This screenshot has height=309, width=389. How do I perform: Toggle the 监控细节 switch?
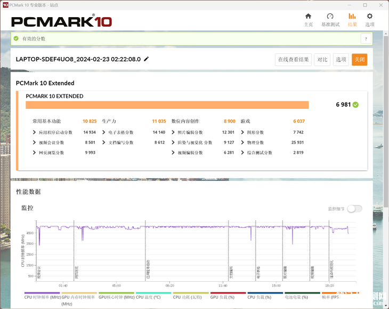coord(354,209)
